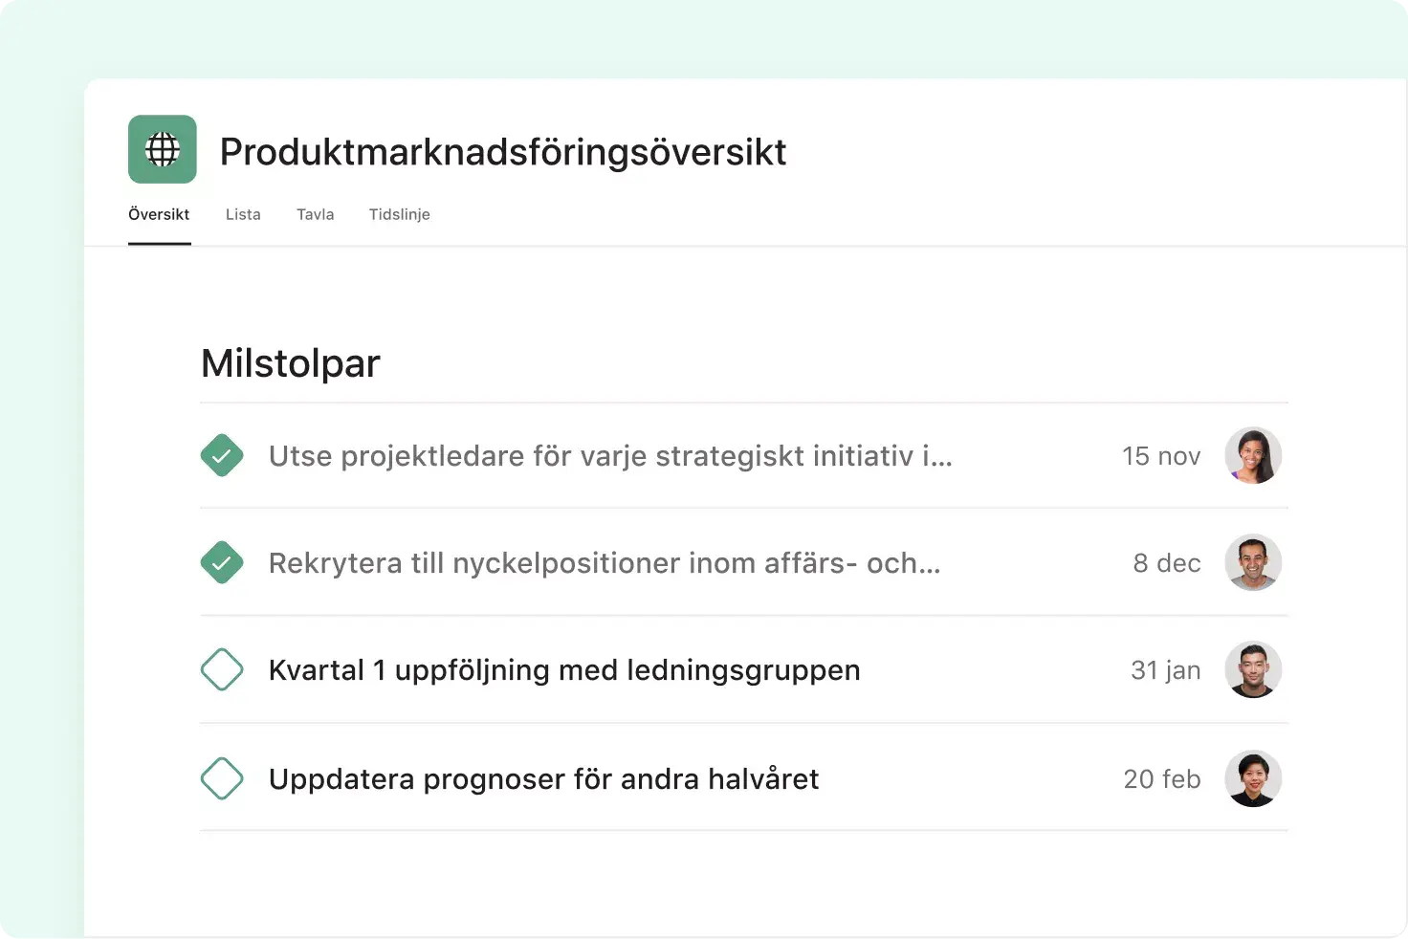
Task: Open the Tidslinje view
Action: pyautogui.click(x=400, y=214)
